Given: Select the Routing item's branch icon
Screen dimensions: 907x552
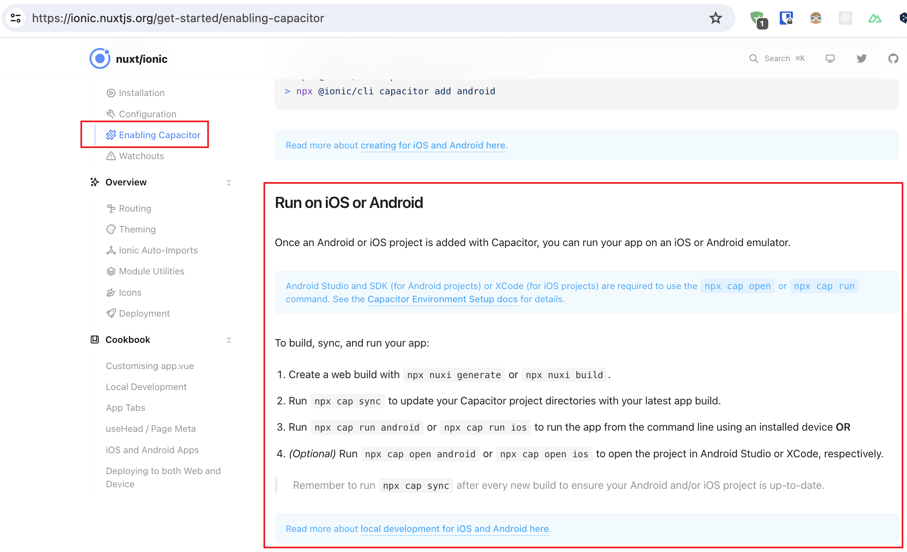Looking at the screenshot, I should [x=110, y=208].
